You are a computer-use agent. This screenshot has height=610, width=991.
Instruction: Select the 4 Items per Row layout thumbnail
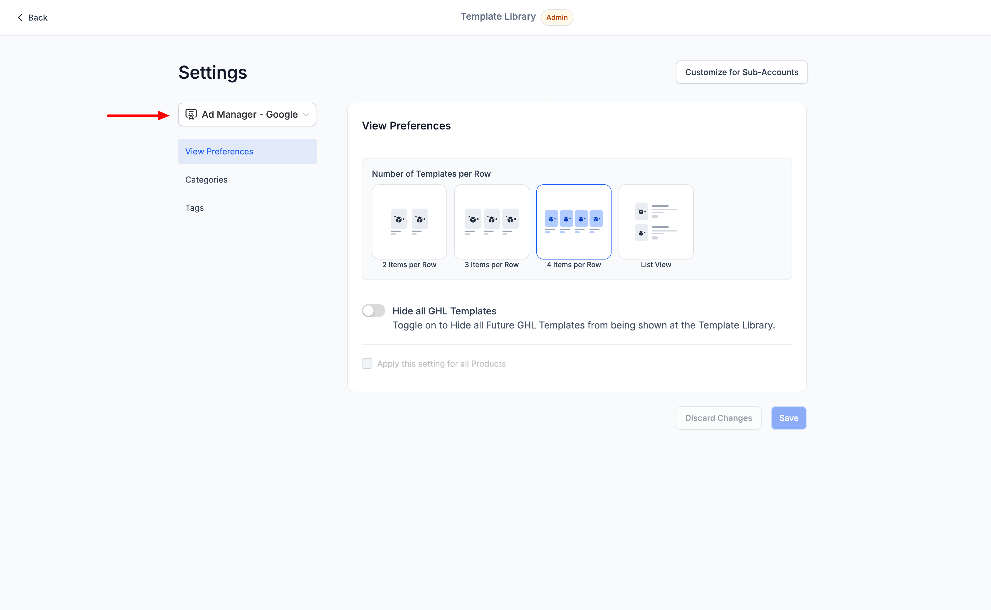tap(573, 222)
